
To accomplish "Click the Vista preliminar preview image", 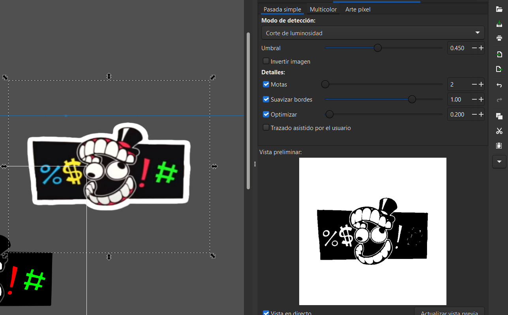I will pos(373,231).
